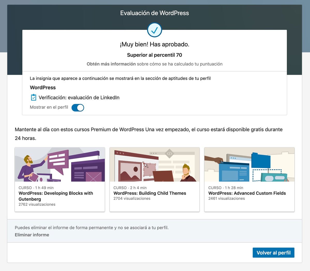Disable the "Mostrar en el perfil" toggle
The image size is (310, 271).
tap(78, 108)
